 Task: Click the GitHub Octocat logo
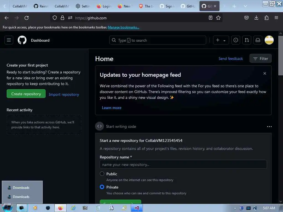pos(22,40)
